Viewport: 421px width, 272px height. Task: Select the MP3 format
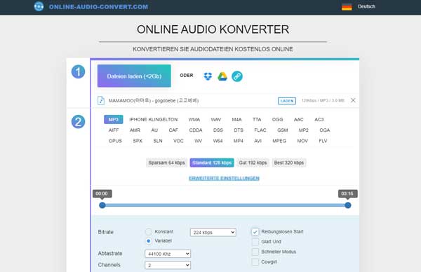[114, 119]
